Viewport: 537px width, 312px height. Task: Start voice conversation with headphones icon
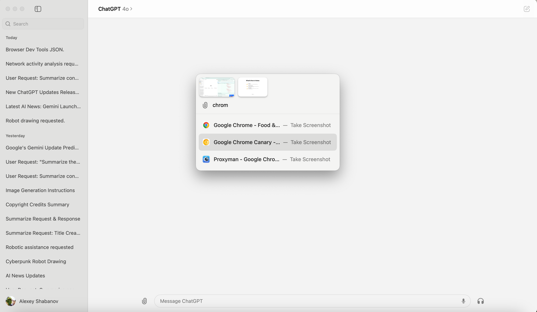tap(480, 301)
